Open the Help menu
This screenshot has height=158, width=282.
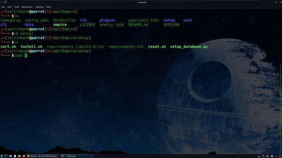(x=48, y=7)
